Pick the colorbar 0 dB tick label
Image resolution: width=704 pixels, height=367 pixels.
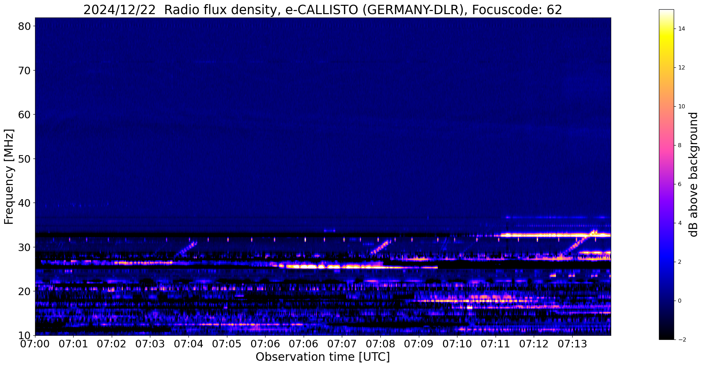coord(679,301)
